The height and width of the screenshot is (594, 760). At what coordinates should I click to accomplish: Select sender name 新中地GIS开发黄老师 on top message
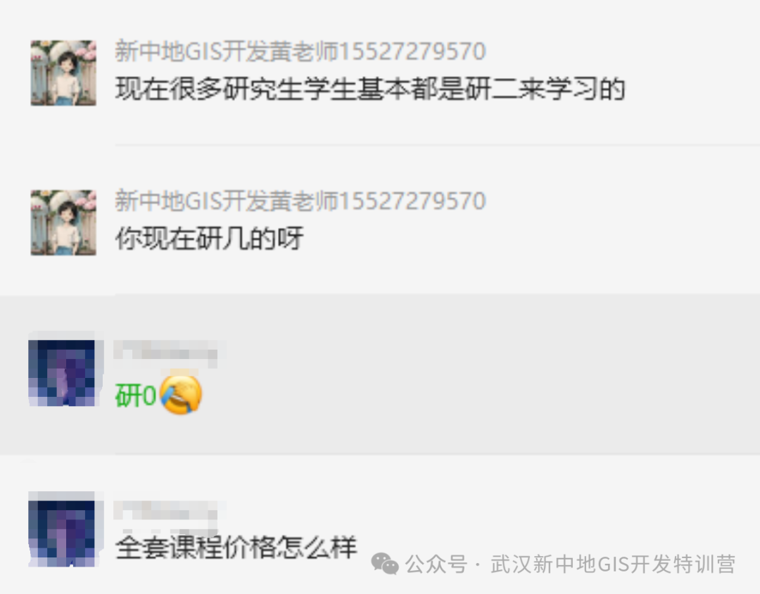point(226,51)
